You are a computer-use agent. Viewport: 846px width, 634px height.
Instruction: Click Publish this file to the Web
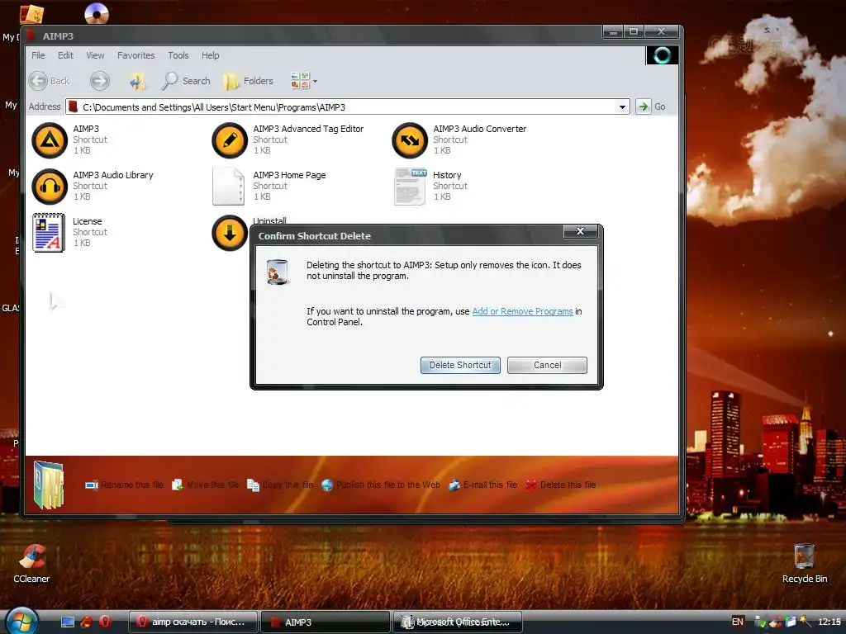click(380, 485)
